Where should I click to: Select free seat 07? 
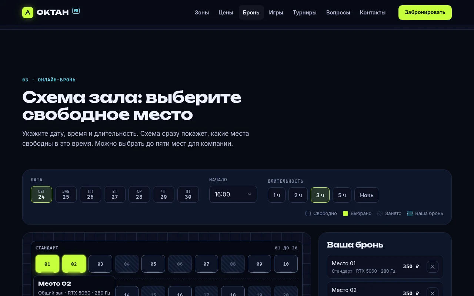pos(207,264)
